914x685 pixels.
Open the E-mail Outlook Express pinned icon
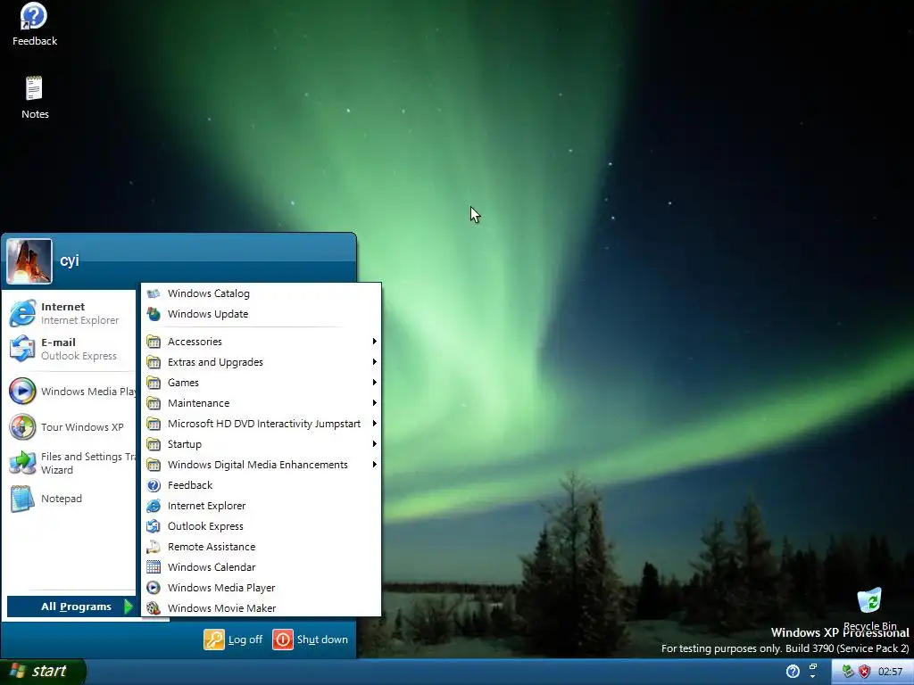pos(22,349)
